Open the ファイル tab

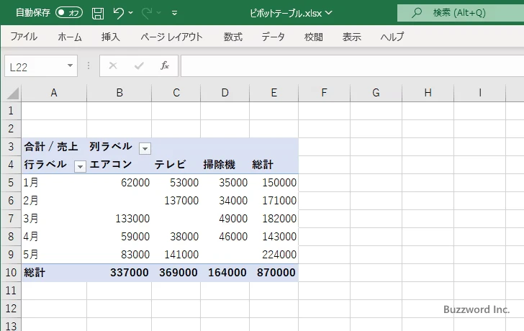tap(24, 37)
